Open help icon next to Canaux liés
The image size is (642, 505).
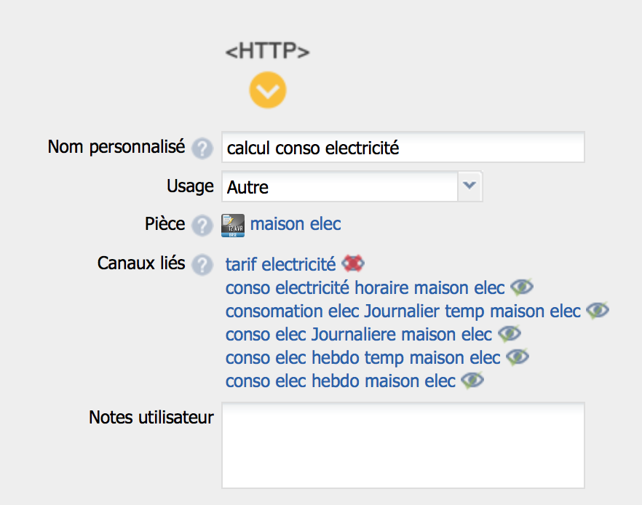[x=202, y=265]
